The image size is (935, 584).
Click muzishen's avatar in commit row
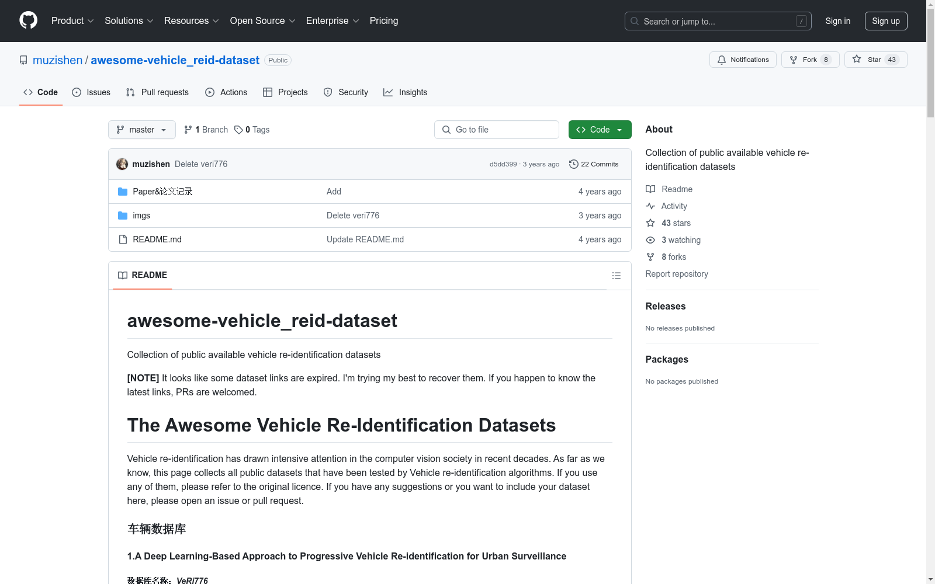[x=122, y=164]
